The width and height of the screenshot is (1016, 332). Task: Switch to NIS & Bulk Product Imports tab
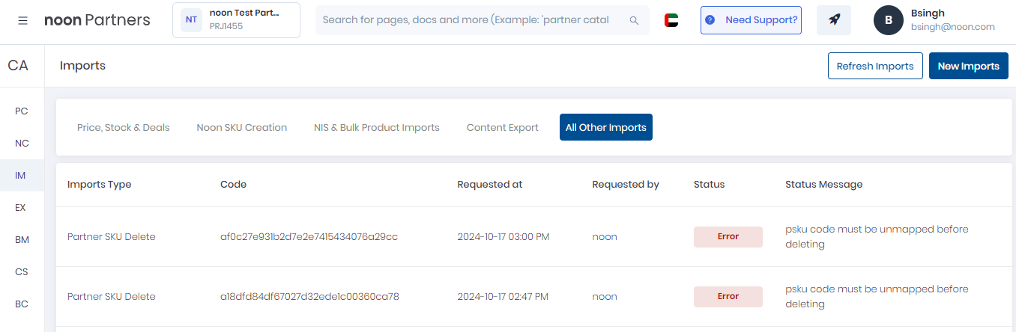[377, 127]
